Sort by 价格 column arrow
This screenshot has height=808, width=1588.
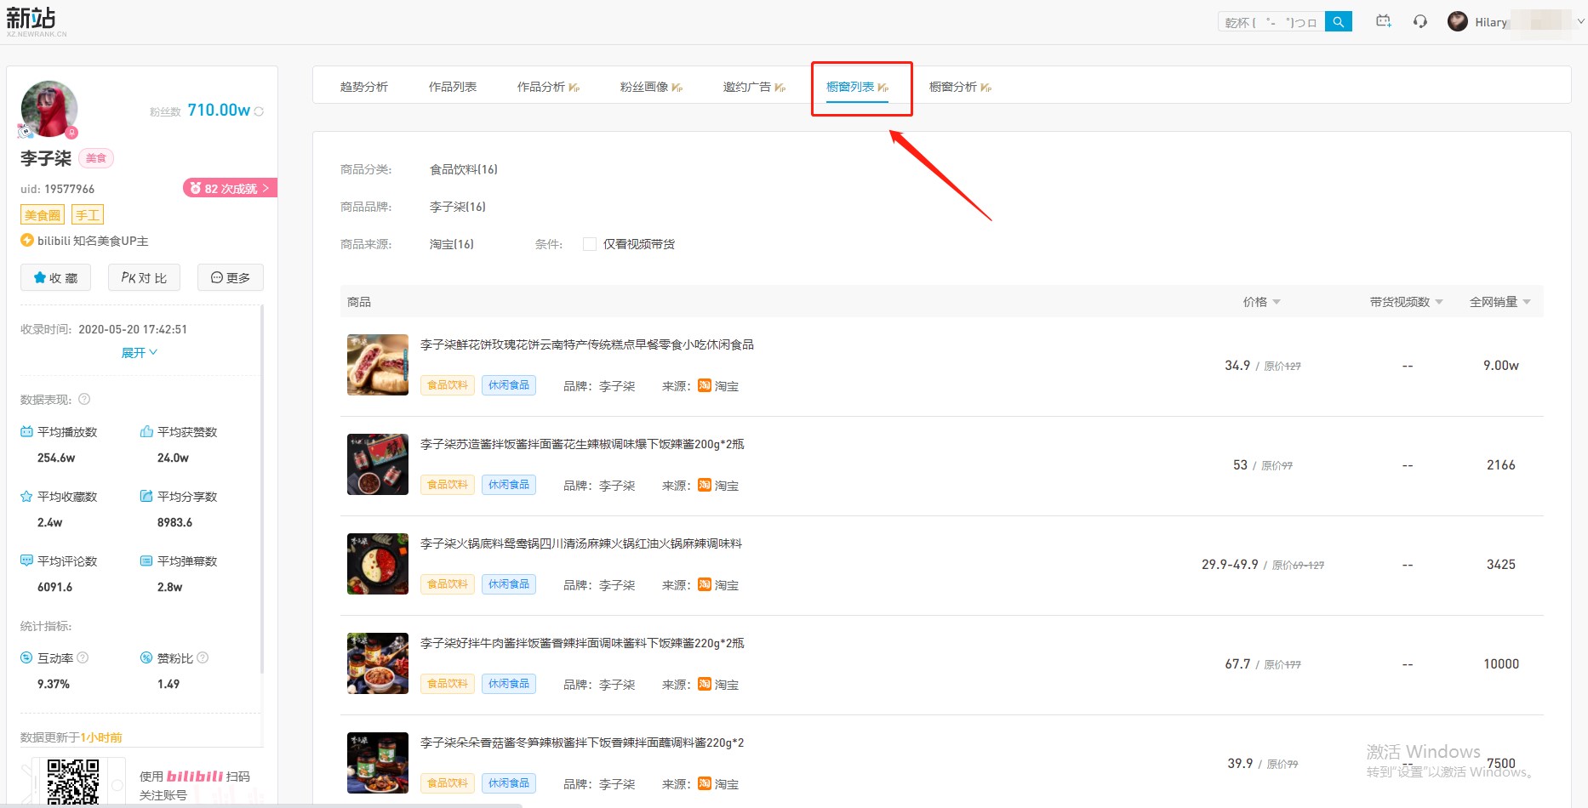click(x=1277, y=302)
